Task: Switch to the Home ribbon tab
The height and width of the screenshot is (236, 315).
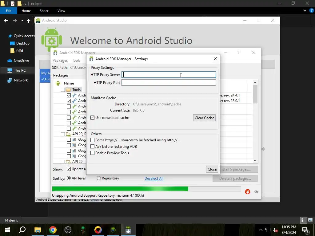Action: coord(26,11)
